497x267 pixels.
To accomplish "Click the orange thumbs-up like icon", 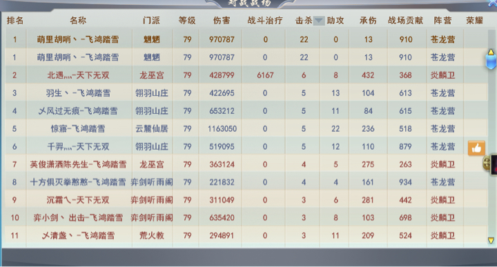I will coord(476,148).
